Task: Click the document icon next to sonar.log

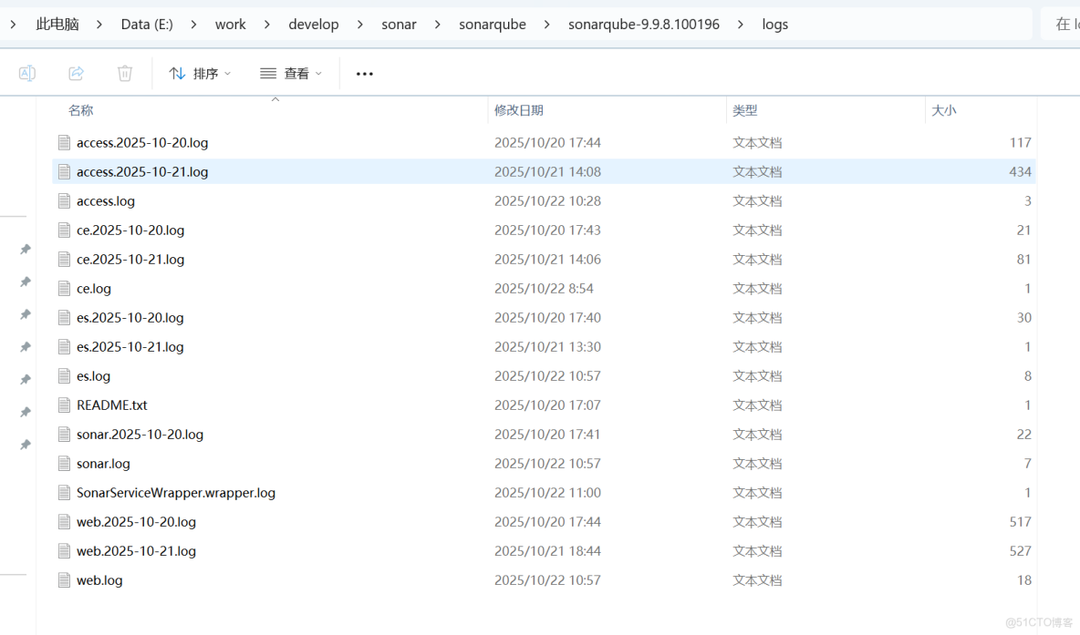Action: coord(64,463)
